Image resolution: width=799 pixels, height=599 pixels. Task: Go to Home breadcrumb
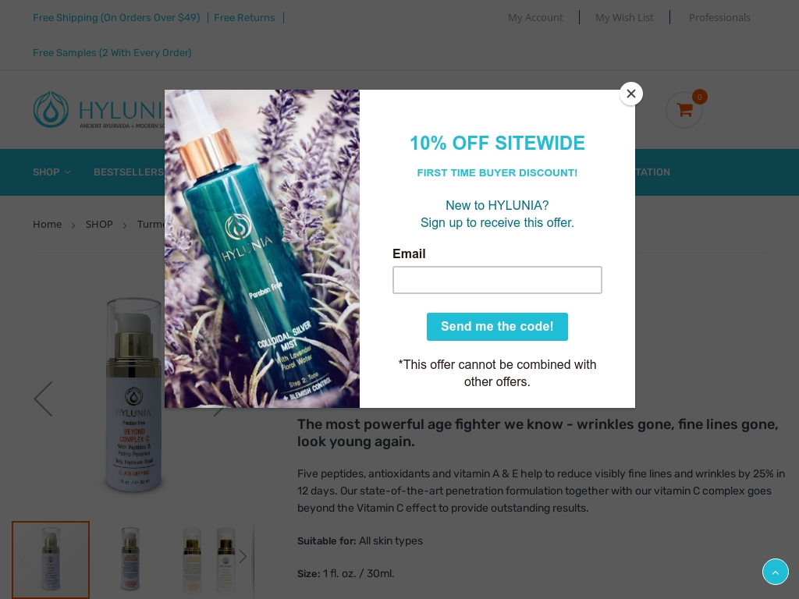47,224
